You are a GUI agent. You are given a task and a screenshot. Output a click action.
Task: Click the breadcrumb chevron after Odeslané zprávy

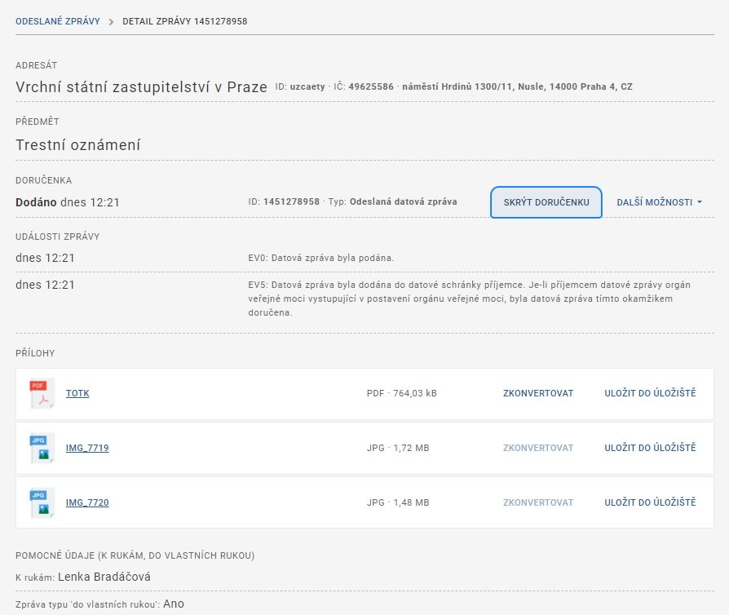pos(111,21)
